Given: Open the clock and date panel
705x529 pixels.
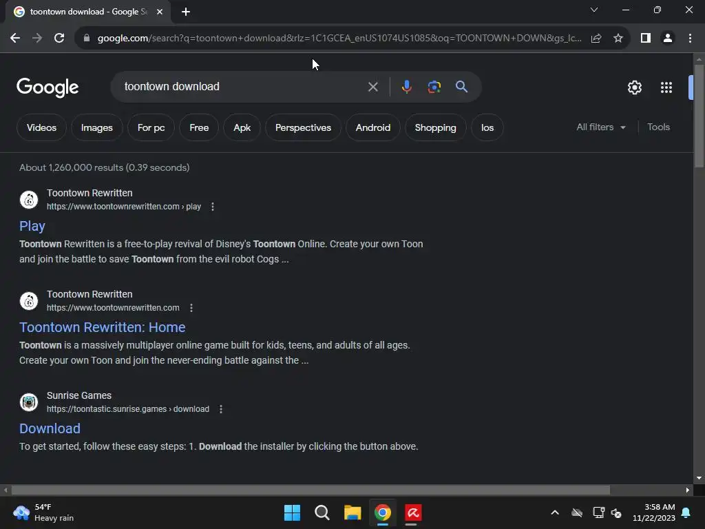Looking at the screenshot, I should tap(654, 512).
